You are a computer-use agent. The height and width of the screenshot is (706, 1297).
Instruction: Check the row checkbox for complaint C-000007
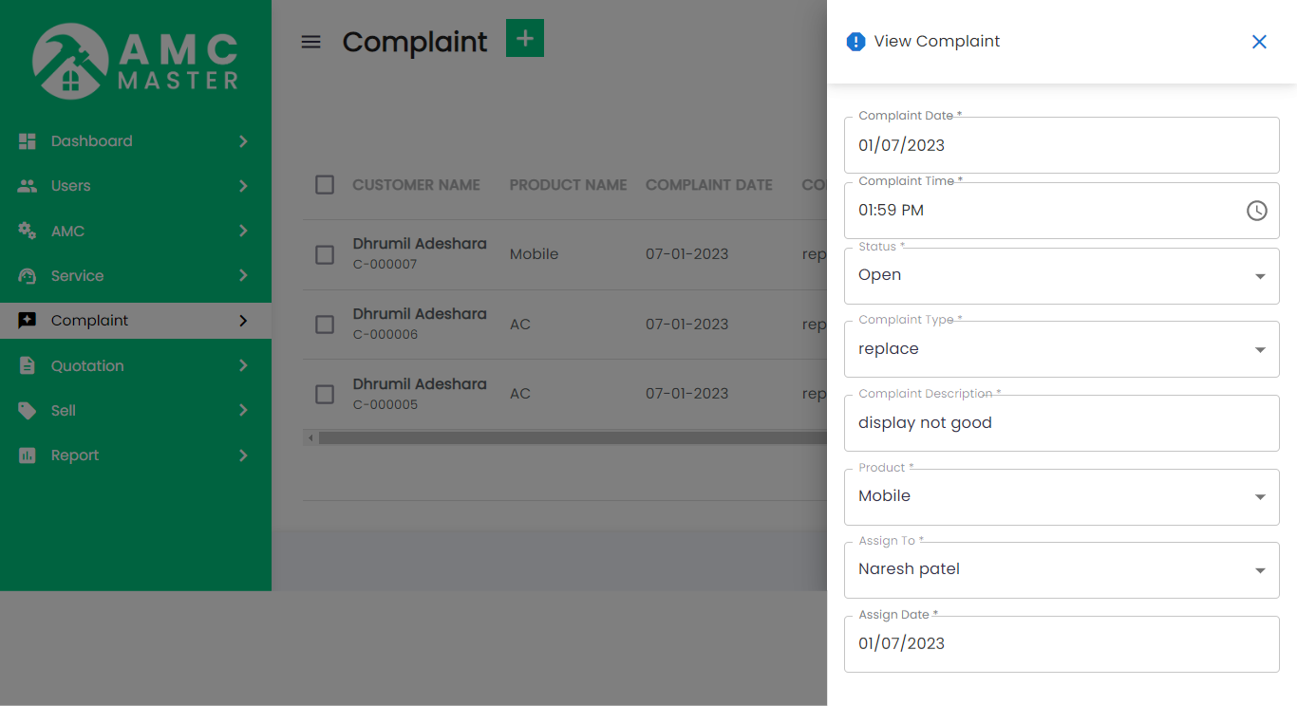[x=325, y=254]
